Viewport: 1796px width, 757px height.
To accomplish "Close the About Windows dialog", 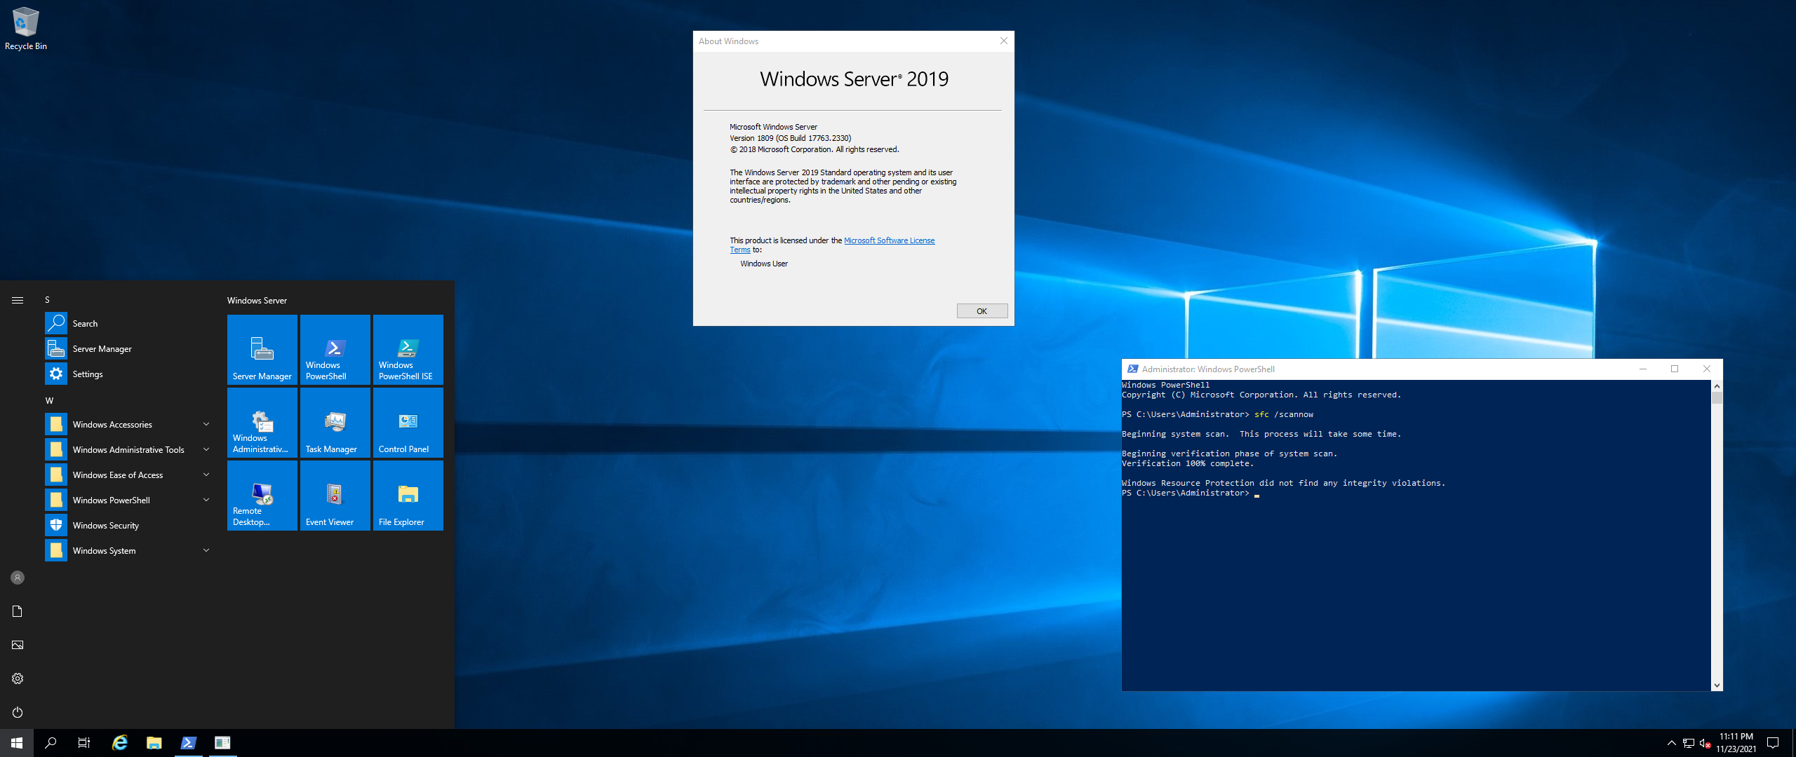I will pyautogui.click(x=1003, y=41).
